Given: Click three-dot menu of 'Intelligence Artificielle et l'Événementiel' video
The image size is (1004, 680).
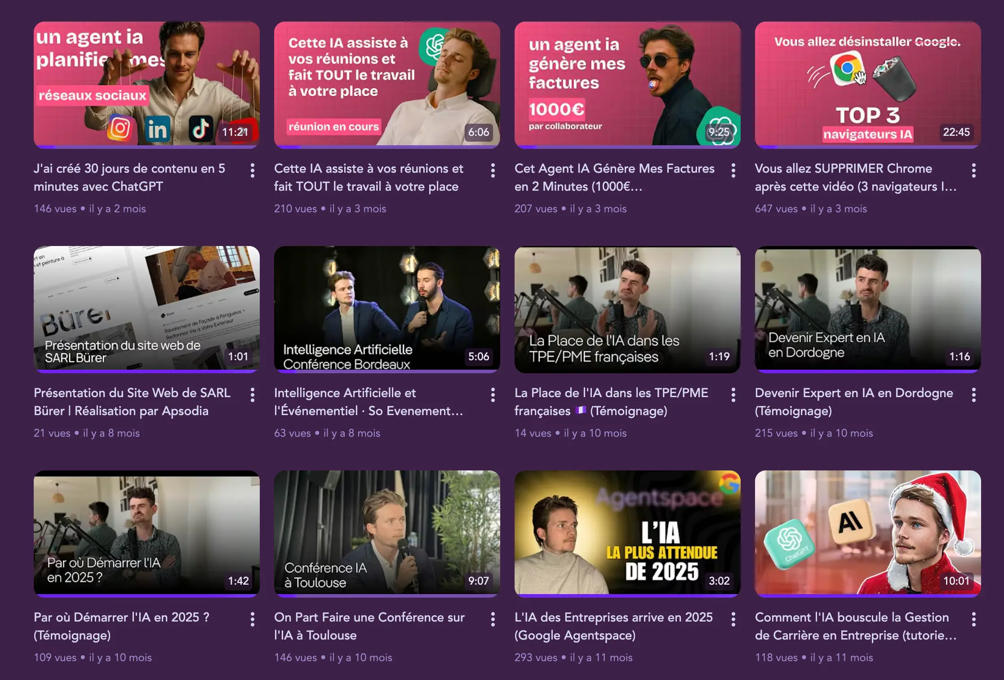Looking at the screenshot, I should tap(493, 395).
